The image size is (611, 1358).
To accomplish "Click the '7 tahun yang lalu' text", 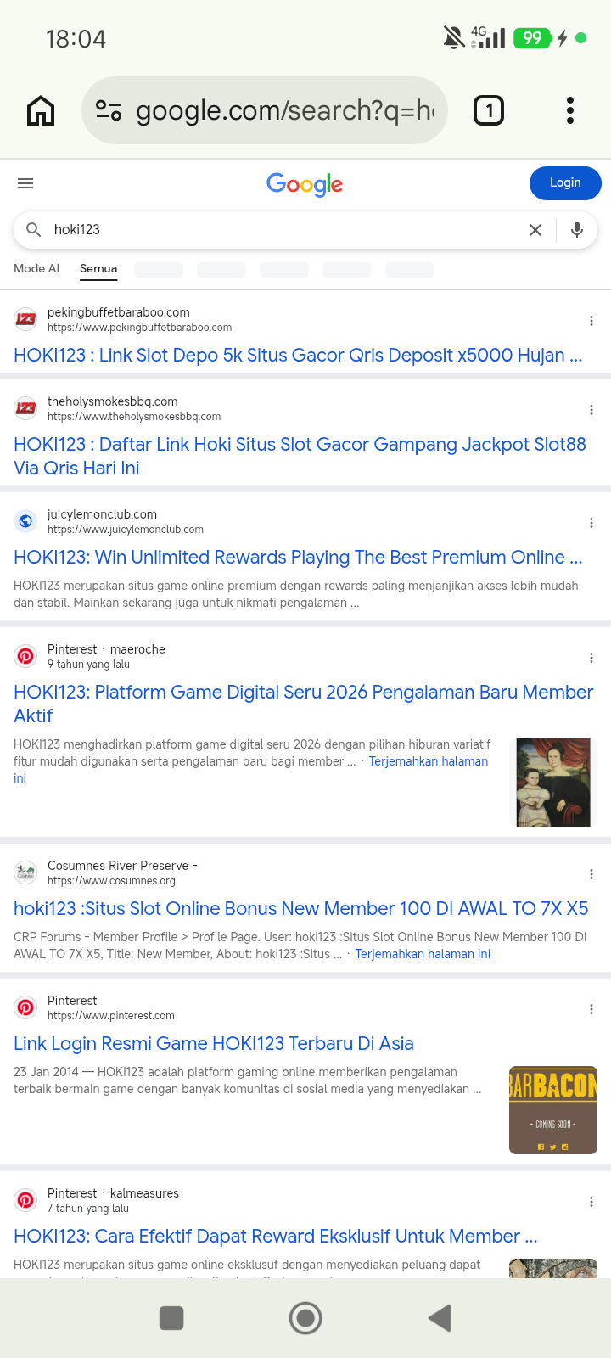I will point(88,1209).
